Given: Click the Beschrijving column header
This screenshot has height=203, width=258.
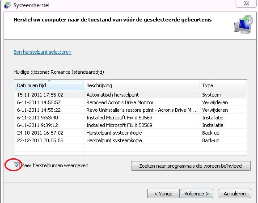Looking at the screenshot, I should [142, 85].
